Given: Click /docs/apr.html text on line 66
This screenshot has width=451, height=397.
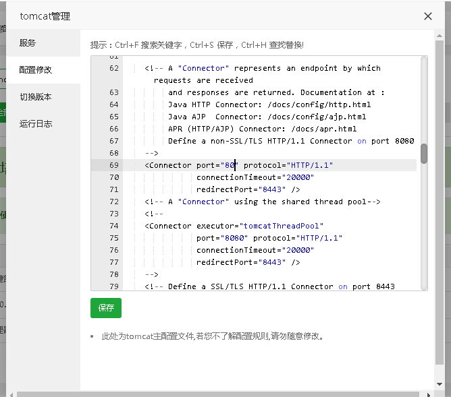Looking at the screenshot, I should pyautogui.click(x=324, y=129).
